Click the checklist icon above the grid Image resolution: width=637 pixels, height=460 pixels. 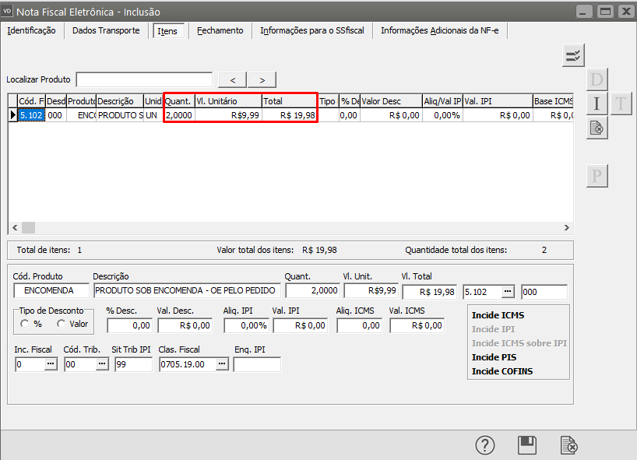coord(573,55)
